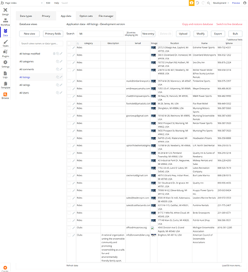Focus the Search entries input field

pos(100,34)
